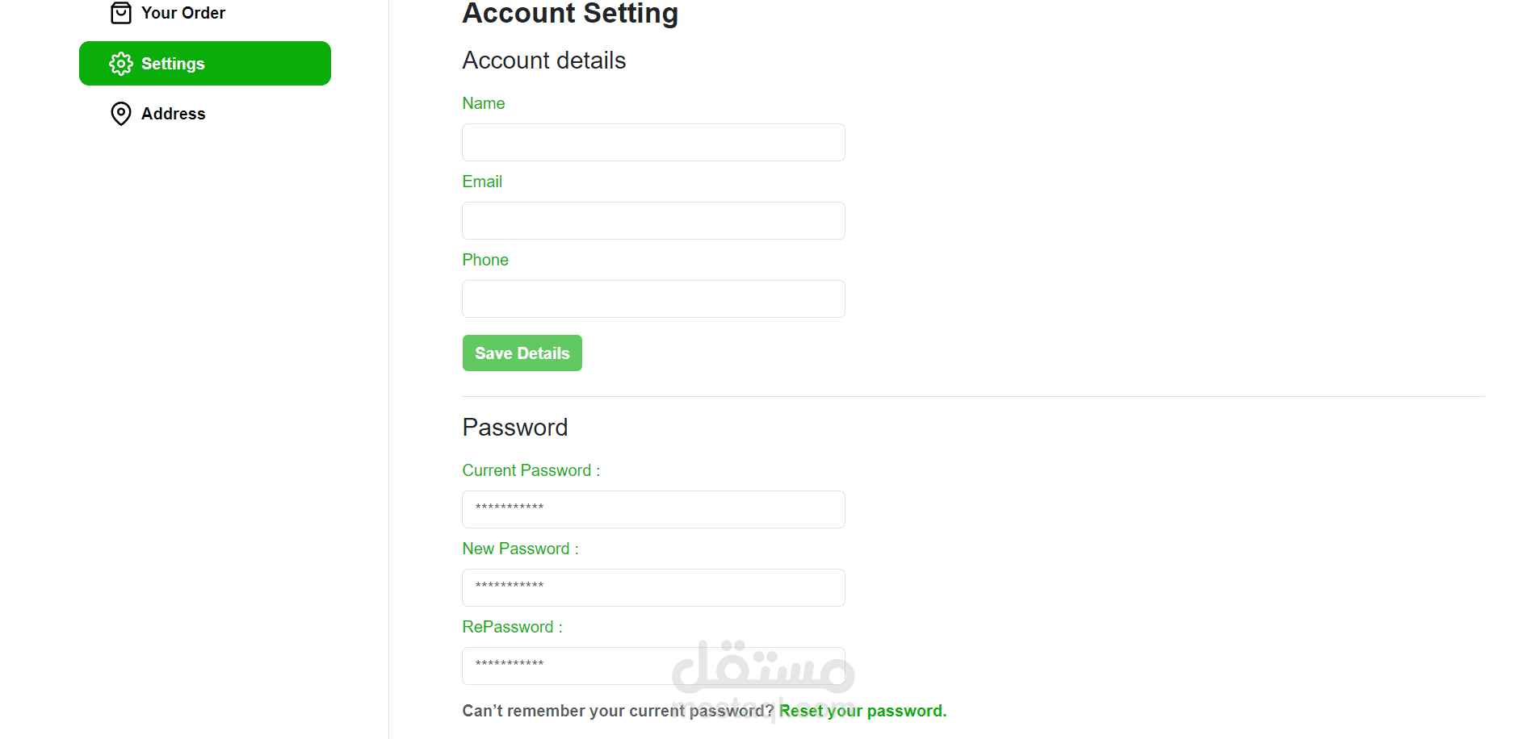Screen dimensions: 1527x739
Task: Focus the Current Password field
Action: (x=653, y=510)
